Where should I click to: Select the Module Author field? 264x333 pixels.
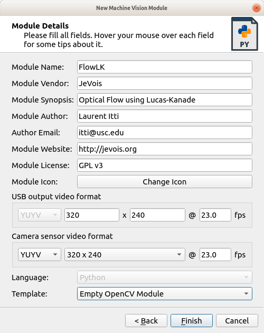165,116
